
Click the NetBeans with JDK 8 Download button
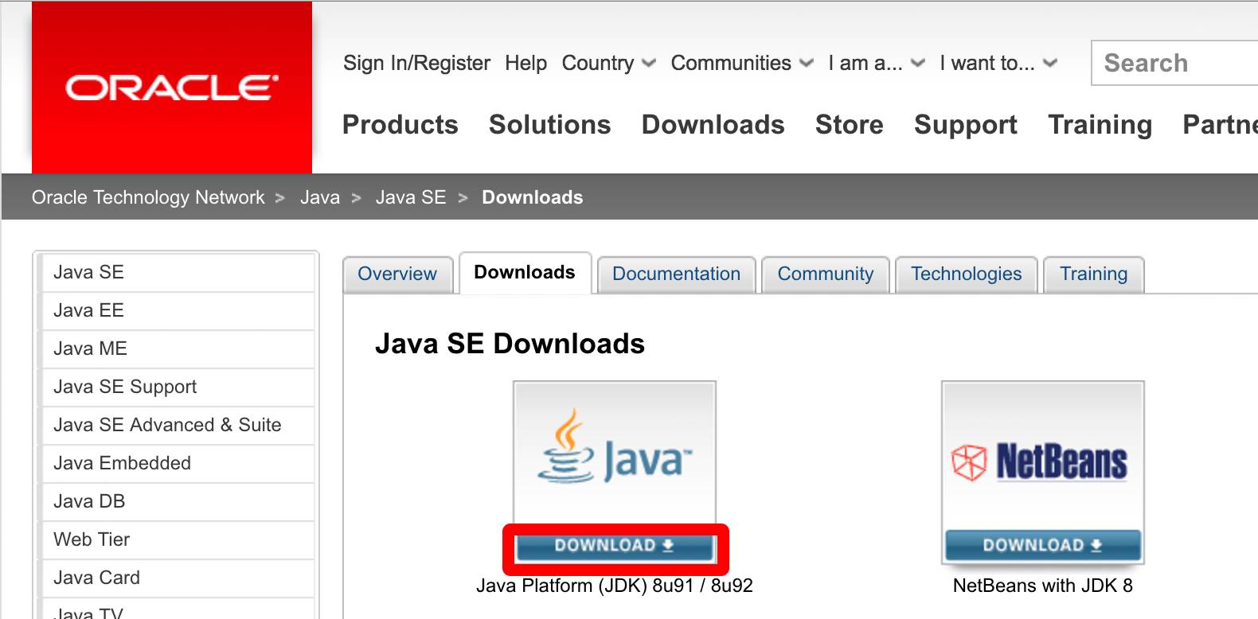point(1043,546)
